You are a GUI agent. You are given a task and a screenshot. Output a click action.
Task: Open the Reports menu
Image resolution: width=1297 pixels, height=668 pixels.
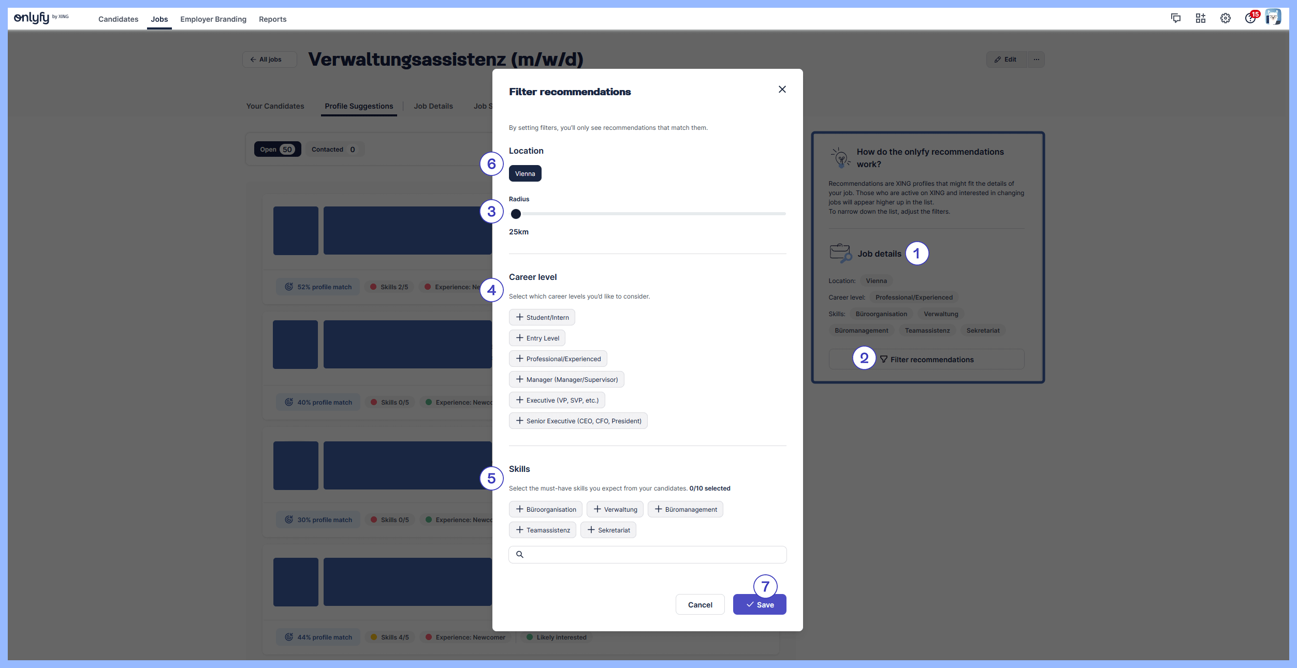pyautogui.click(x=272, y=19)
